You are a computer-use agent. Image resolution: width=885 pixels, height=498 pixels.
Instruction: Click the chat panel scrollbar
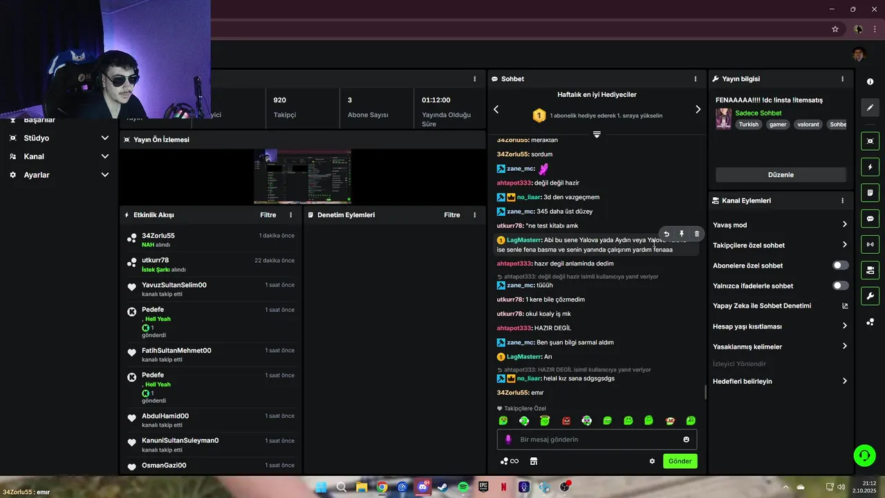[x=705, y=392]
